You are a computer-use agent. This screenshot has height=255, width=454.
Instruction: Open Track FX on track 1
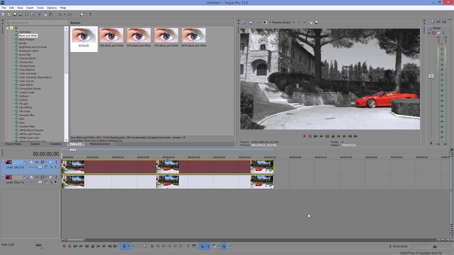point(37,162)
